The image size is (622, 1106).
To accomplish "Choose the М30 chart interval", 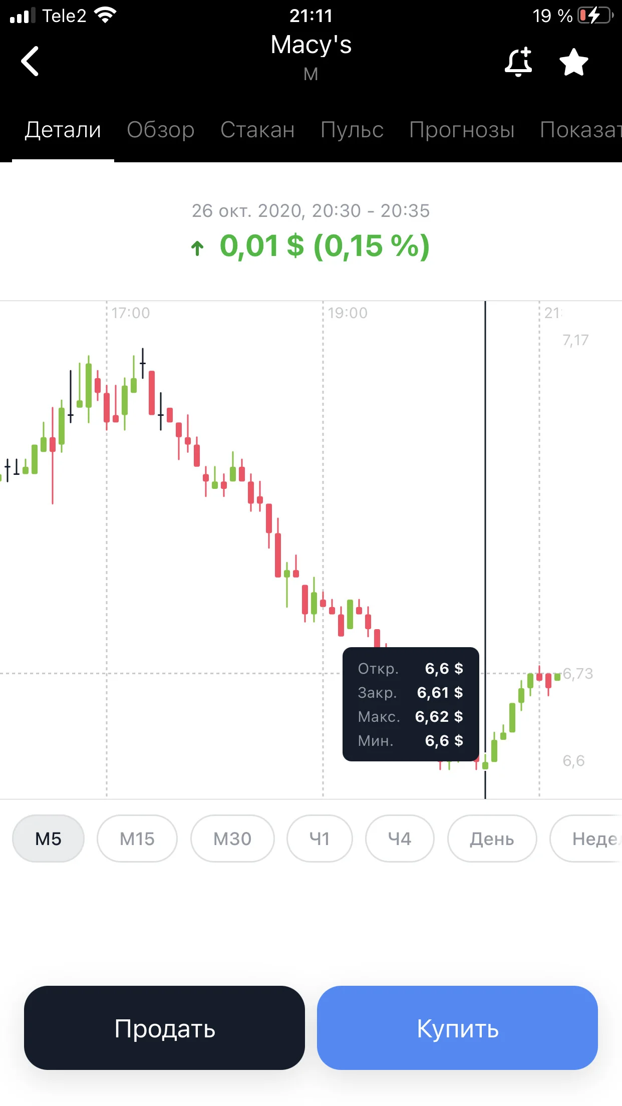I will tap(232, 839).
